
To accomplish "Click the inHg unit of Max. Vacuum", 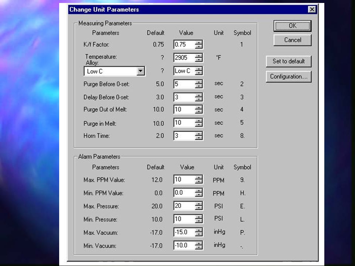I will [219, 232].
